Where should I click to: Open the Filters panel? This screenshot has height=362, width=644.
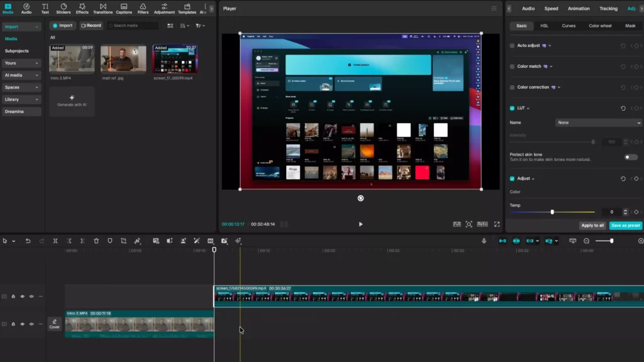tap(143, 8)
